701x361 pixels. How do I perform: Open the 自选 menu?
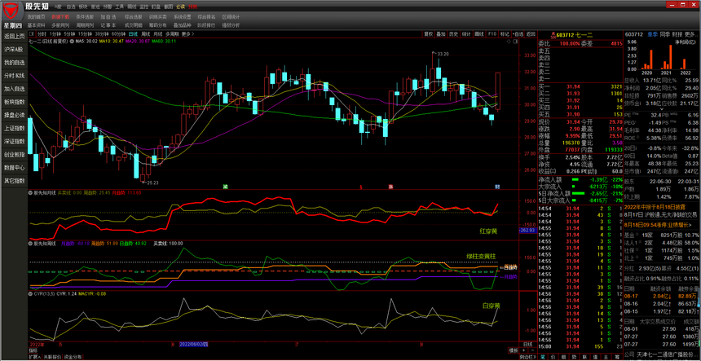(71, 7)
